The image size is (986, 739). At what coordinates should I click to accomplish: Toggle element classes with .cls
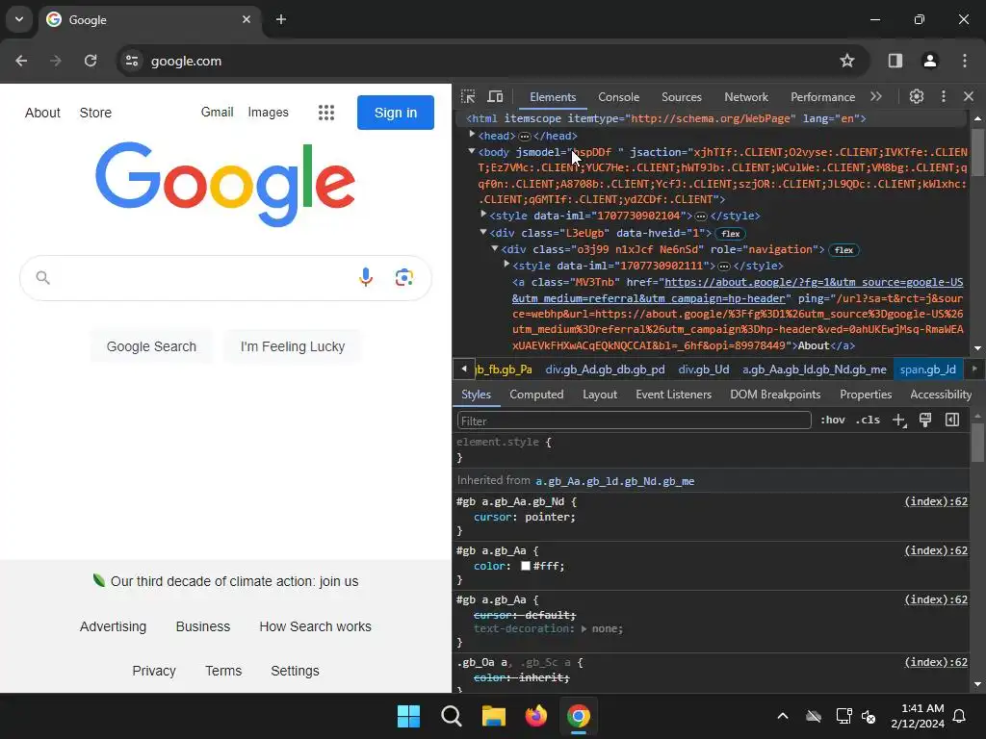point(868,420)
